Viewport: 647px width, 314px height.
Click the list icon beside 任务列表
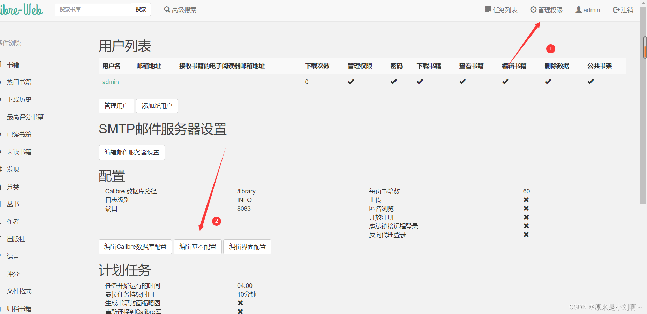(488, 9)
